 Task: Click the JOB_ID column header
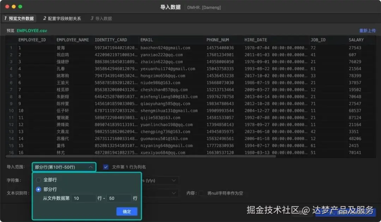tap(318, 40)
